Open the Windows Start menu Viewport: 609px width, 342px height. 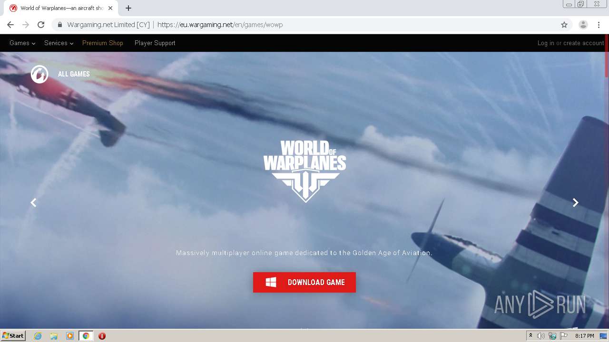coord(13,336)
